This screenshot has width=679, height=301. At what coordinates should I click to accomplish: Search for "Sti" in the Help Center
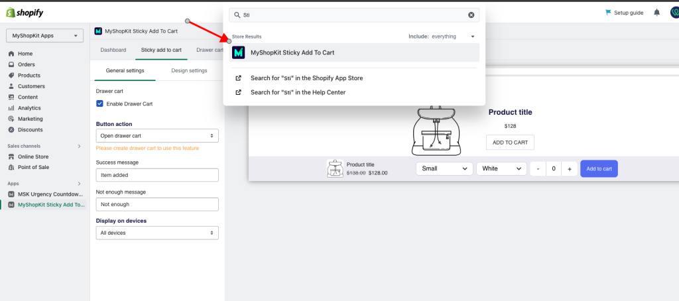click(298, 92)
